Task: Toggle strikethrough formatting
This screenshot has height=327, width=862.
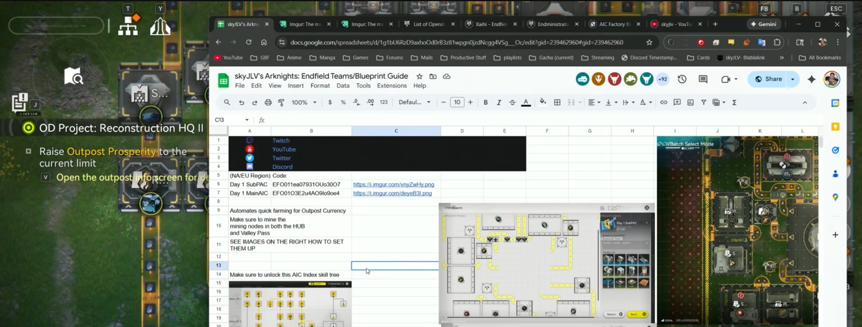Action: (x=512, y=102)
